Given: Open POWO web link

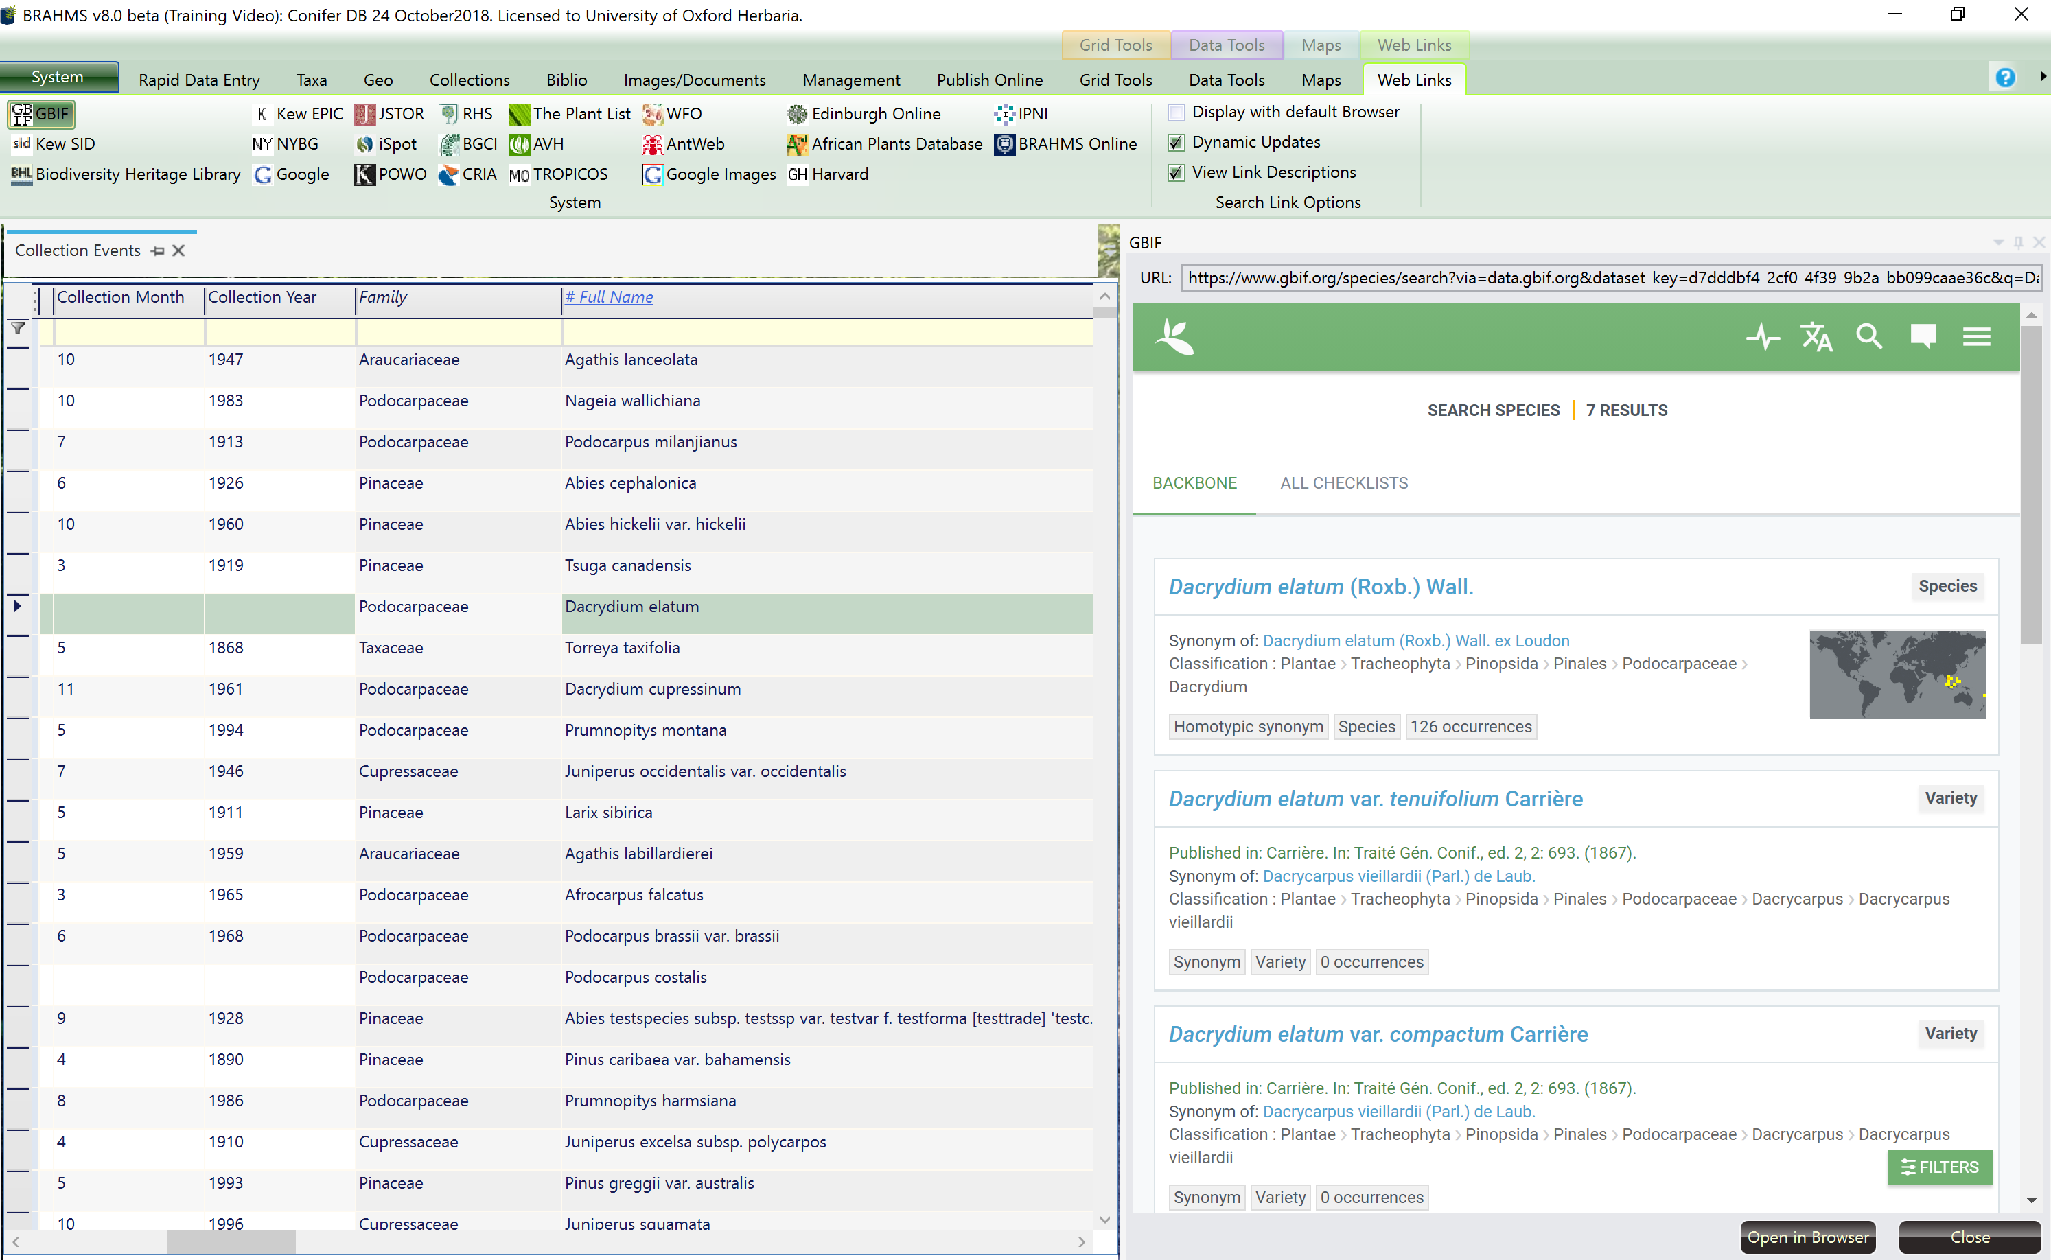Looking at the screenshot, I should pyautogui.click(x=390, y=174).
